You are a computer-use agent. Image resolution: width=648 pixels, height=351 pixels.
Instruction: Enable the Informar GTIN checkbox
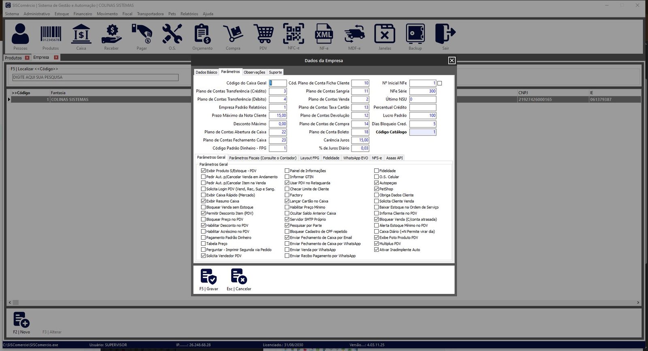287,177
